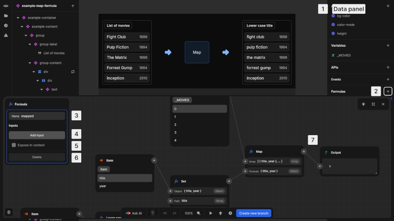
Task: Collapse the nested inner div tree node
Action: [x=38, y=81]
